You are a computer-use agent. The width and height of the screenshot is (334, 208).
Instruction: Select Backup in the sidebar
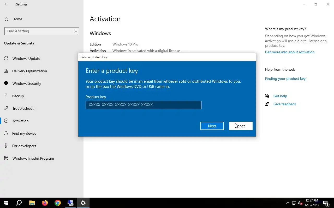coord(42,96)
